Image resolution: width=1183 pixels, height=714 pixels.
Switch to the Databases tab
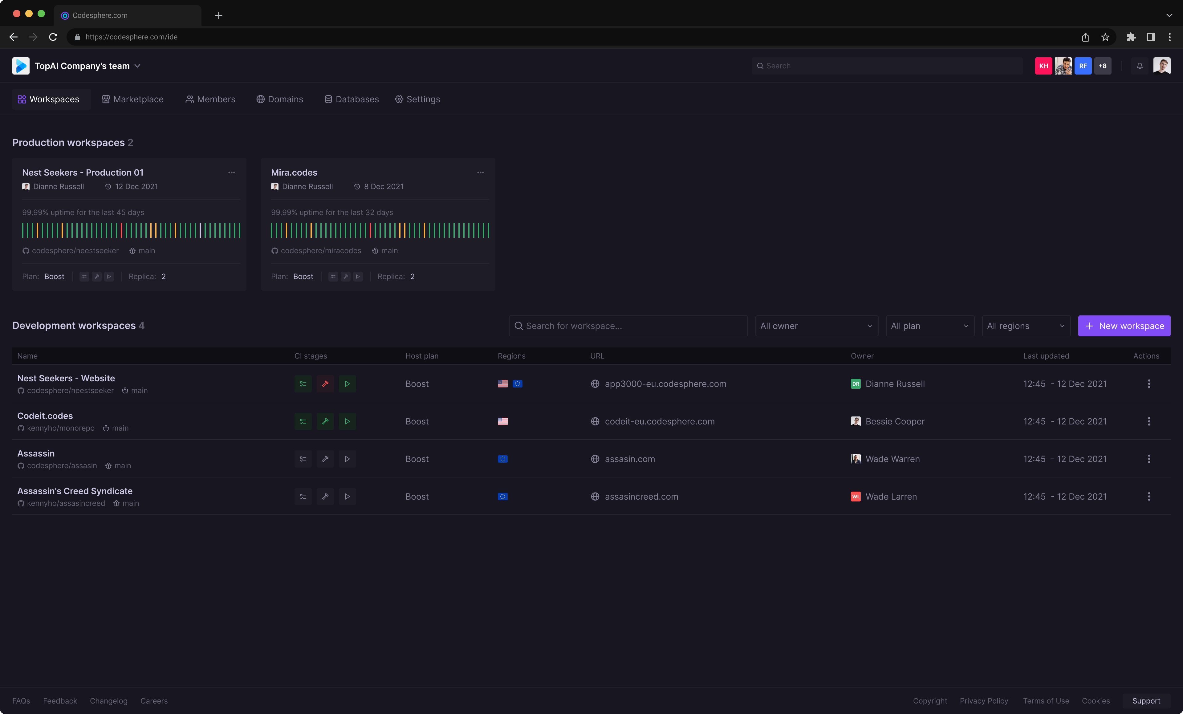(351, 99)
